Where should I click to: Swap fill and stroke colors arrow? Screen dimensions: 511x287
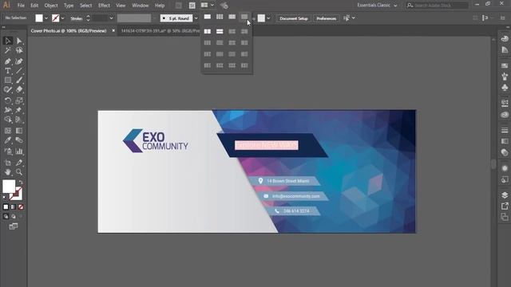point(21,182)
